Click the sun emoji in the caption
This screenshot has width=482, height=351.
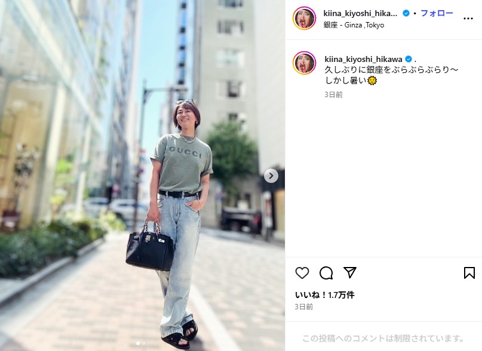372,80
